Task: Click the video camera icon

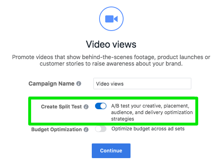Action: point(111,19)
